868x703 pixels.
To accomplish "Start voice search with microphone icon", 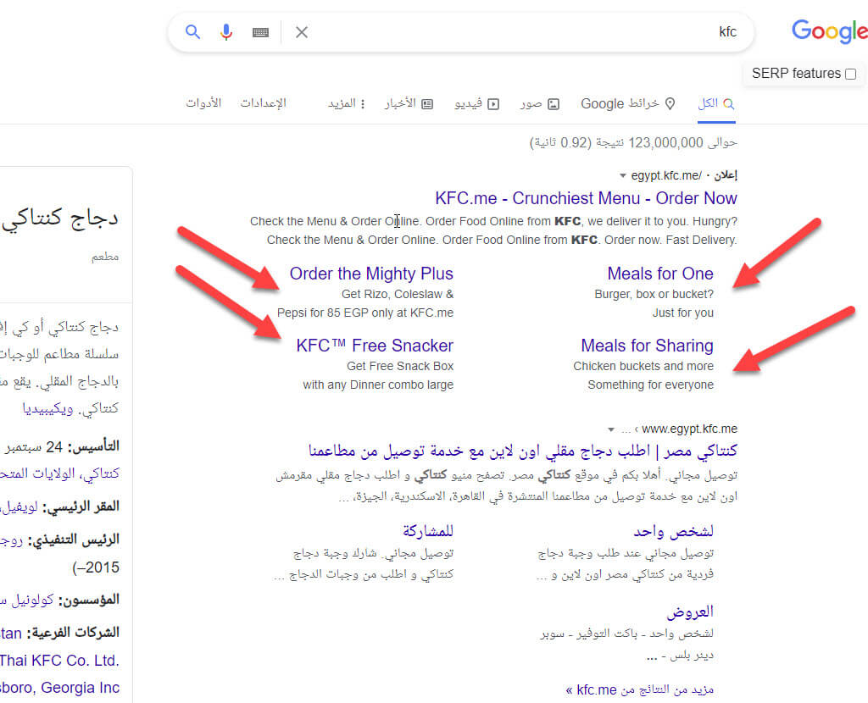I will tap(225, 32).
